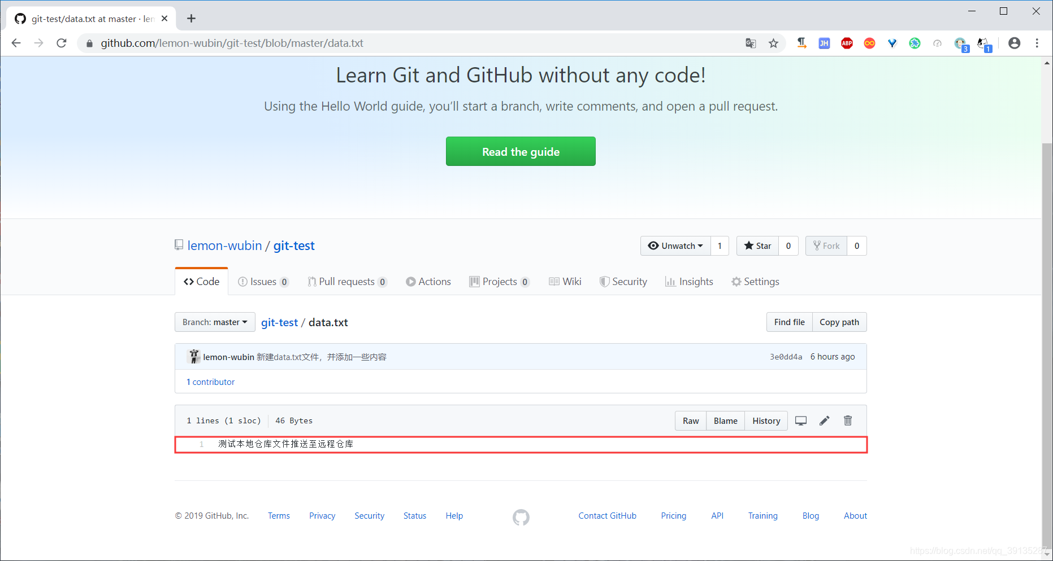Click the watchers count 1

pos(720,246)
